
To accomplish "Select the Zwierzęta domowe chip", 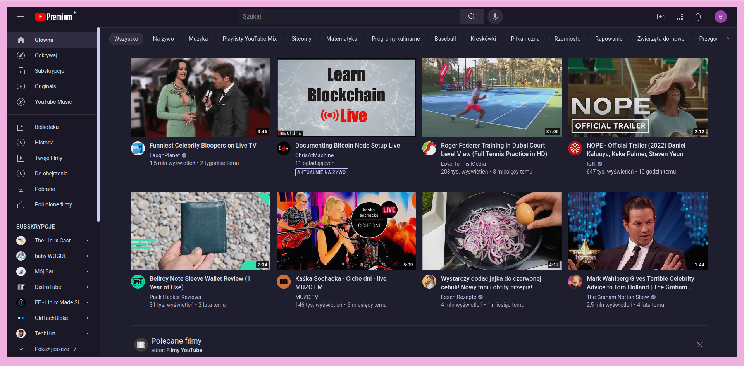I will pos(661,39).
